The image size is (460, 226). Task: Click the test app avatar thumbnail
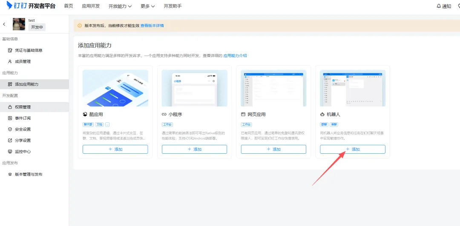point(19,24)
